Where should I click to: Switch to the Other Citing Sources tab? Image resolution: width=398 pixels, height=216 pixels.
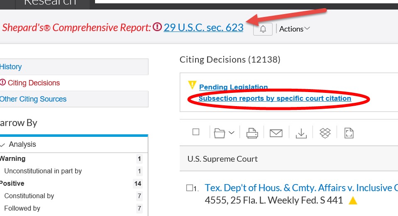coord(33,99)
